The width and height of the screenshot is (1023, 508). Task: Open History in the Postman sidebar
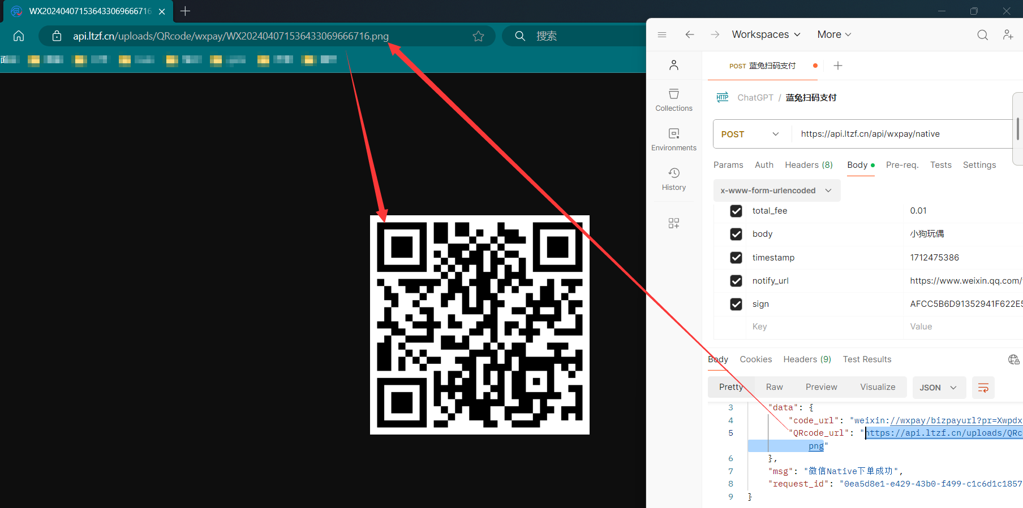(x=674, y=179)
